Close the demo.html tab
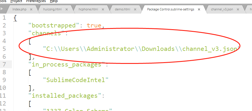 135,10
